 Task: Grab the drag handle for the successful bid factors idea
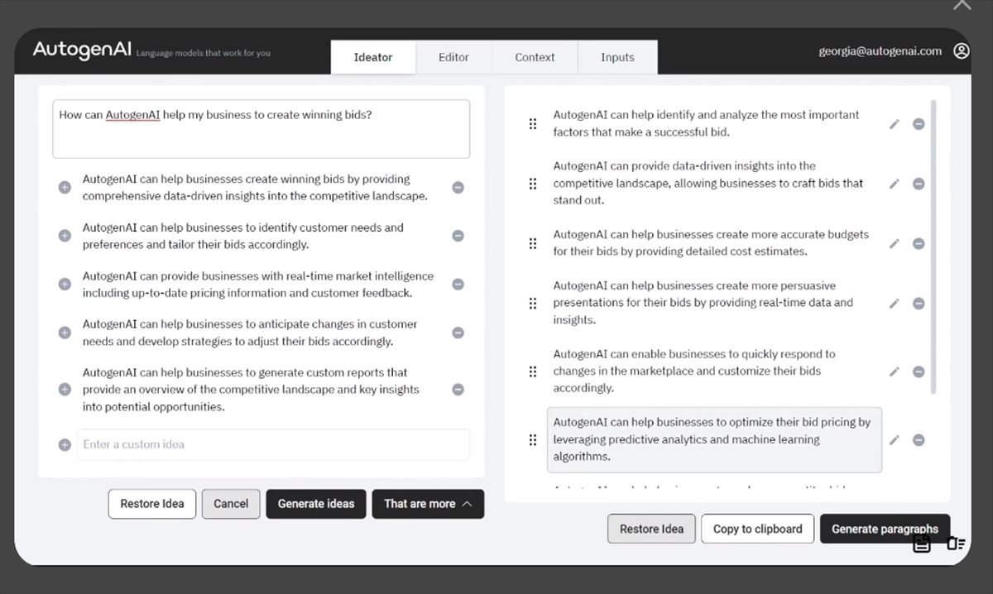(x=533, y=124)
